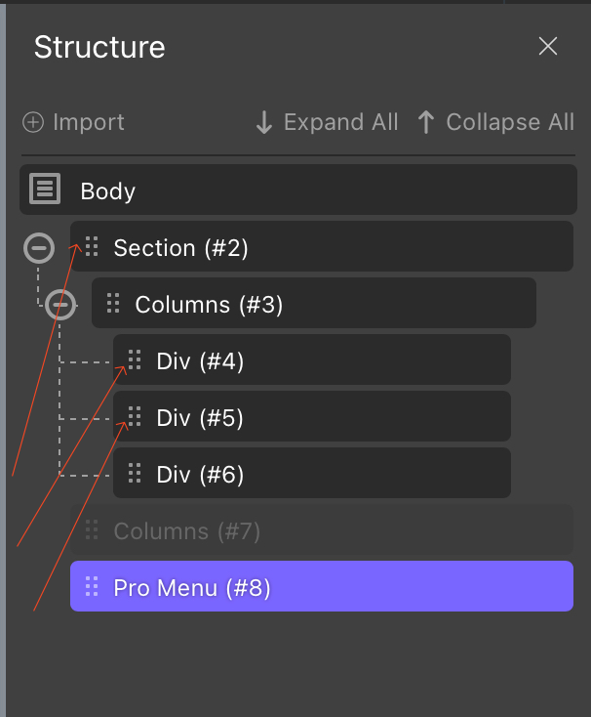The width and height of the screenshot is (591, 717).
Task: Select the Pro Menu (#8) element
Action: coord(322,586)
